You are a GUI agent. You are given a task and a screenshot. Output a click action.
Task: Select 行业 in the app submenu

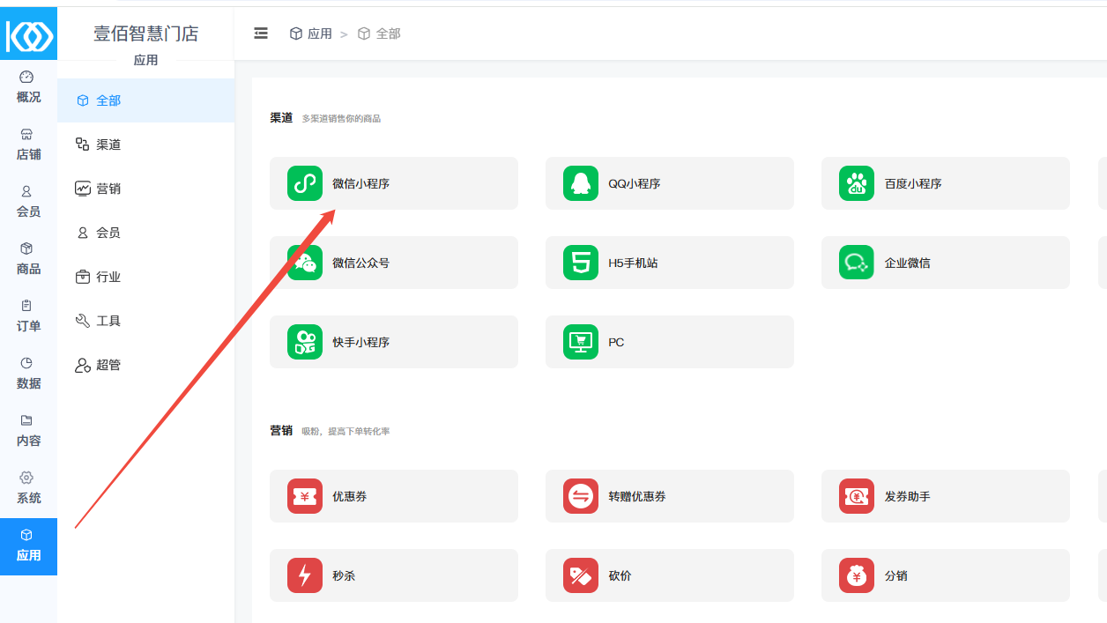(x=146, y=277)
